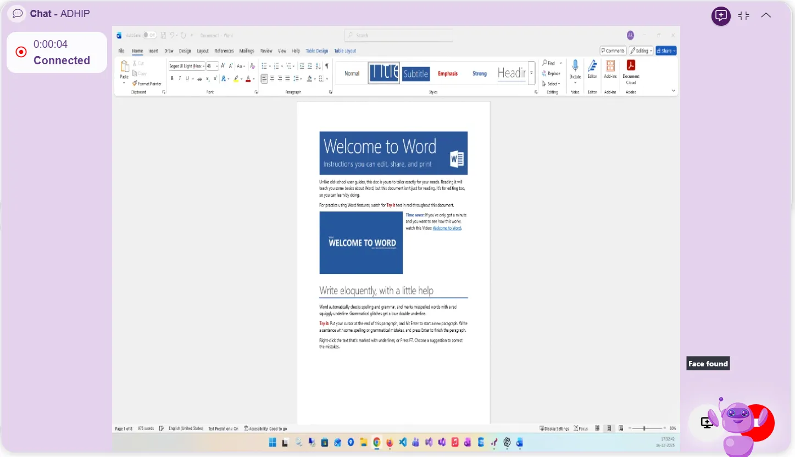Follow the Welcome to Word video link

point(447,228)
